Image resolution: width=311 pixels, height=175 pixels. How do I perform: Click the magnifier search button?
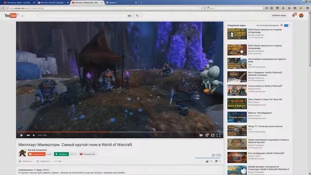tap(137, 16)
